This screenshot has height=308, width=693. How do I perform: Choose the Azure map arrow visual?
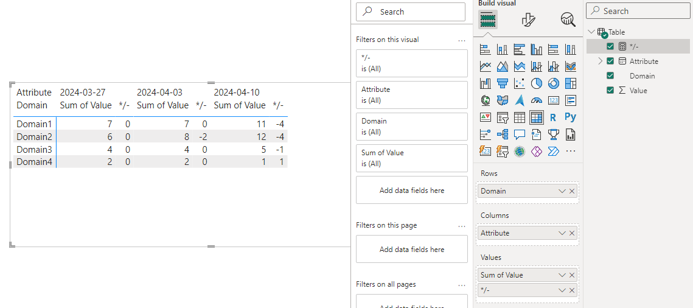pos(520,100)
